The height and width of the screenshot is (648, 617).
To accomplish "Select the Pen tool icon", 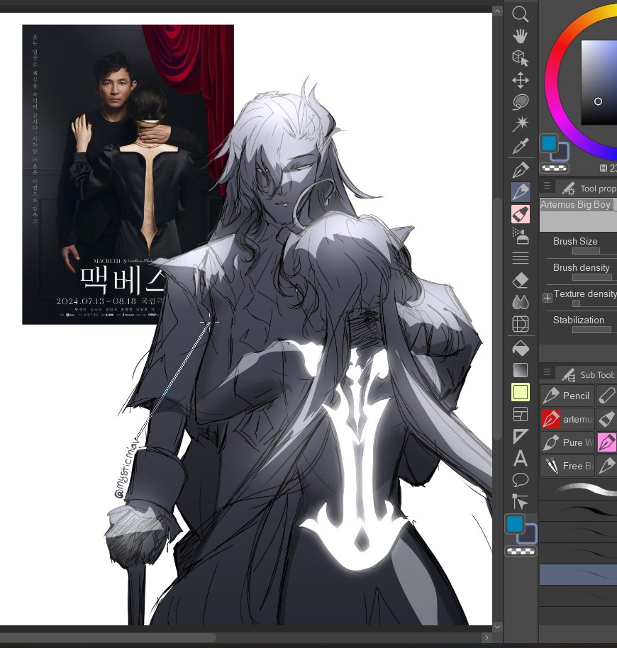I will 521,170.
